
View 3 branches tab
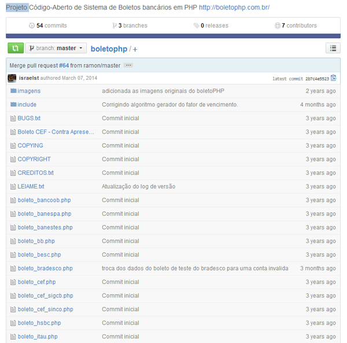(x=133, y=25)
